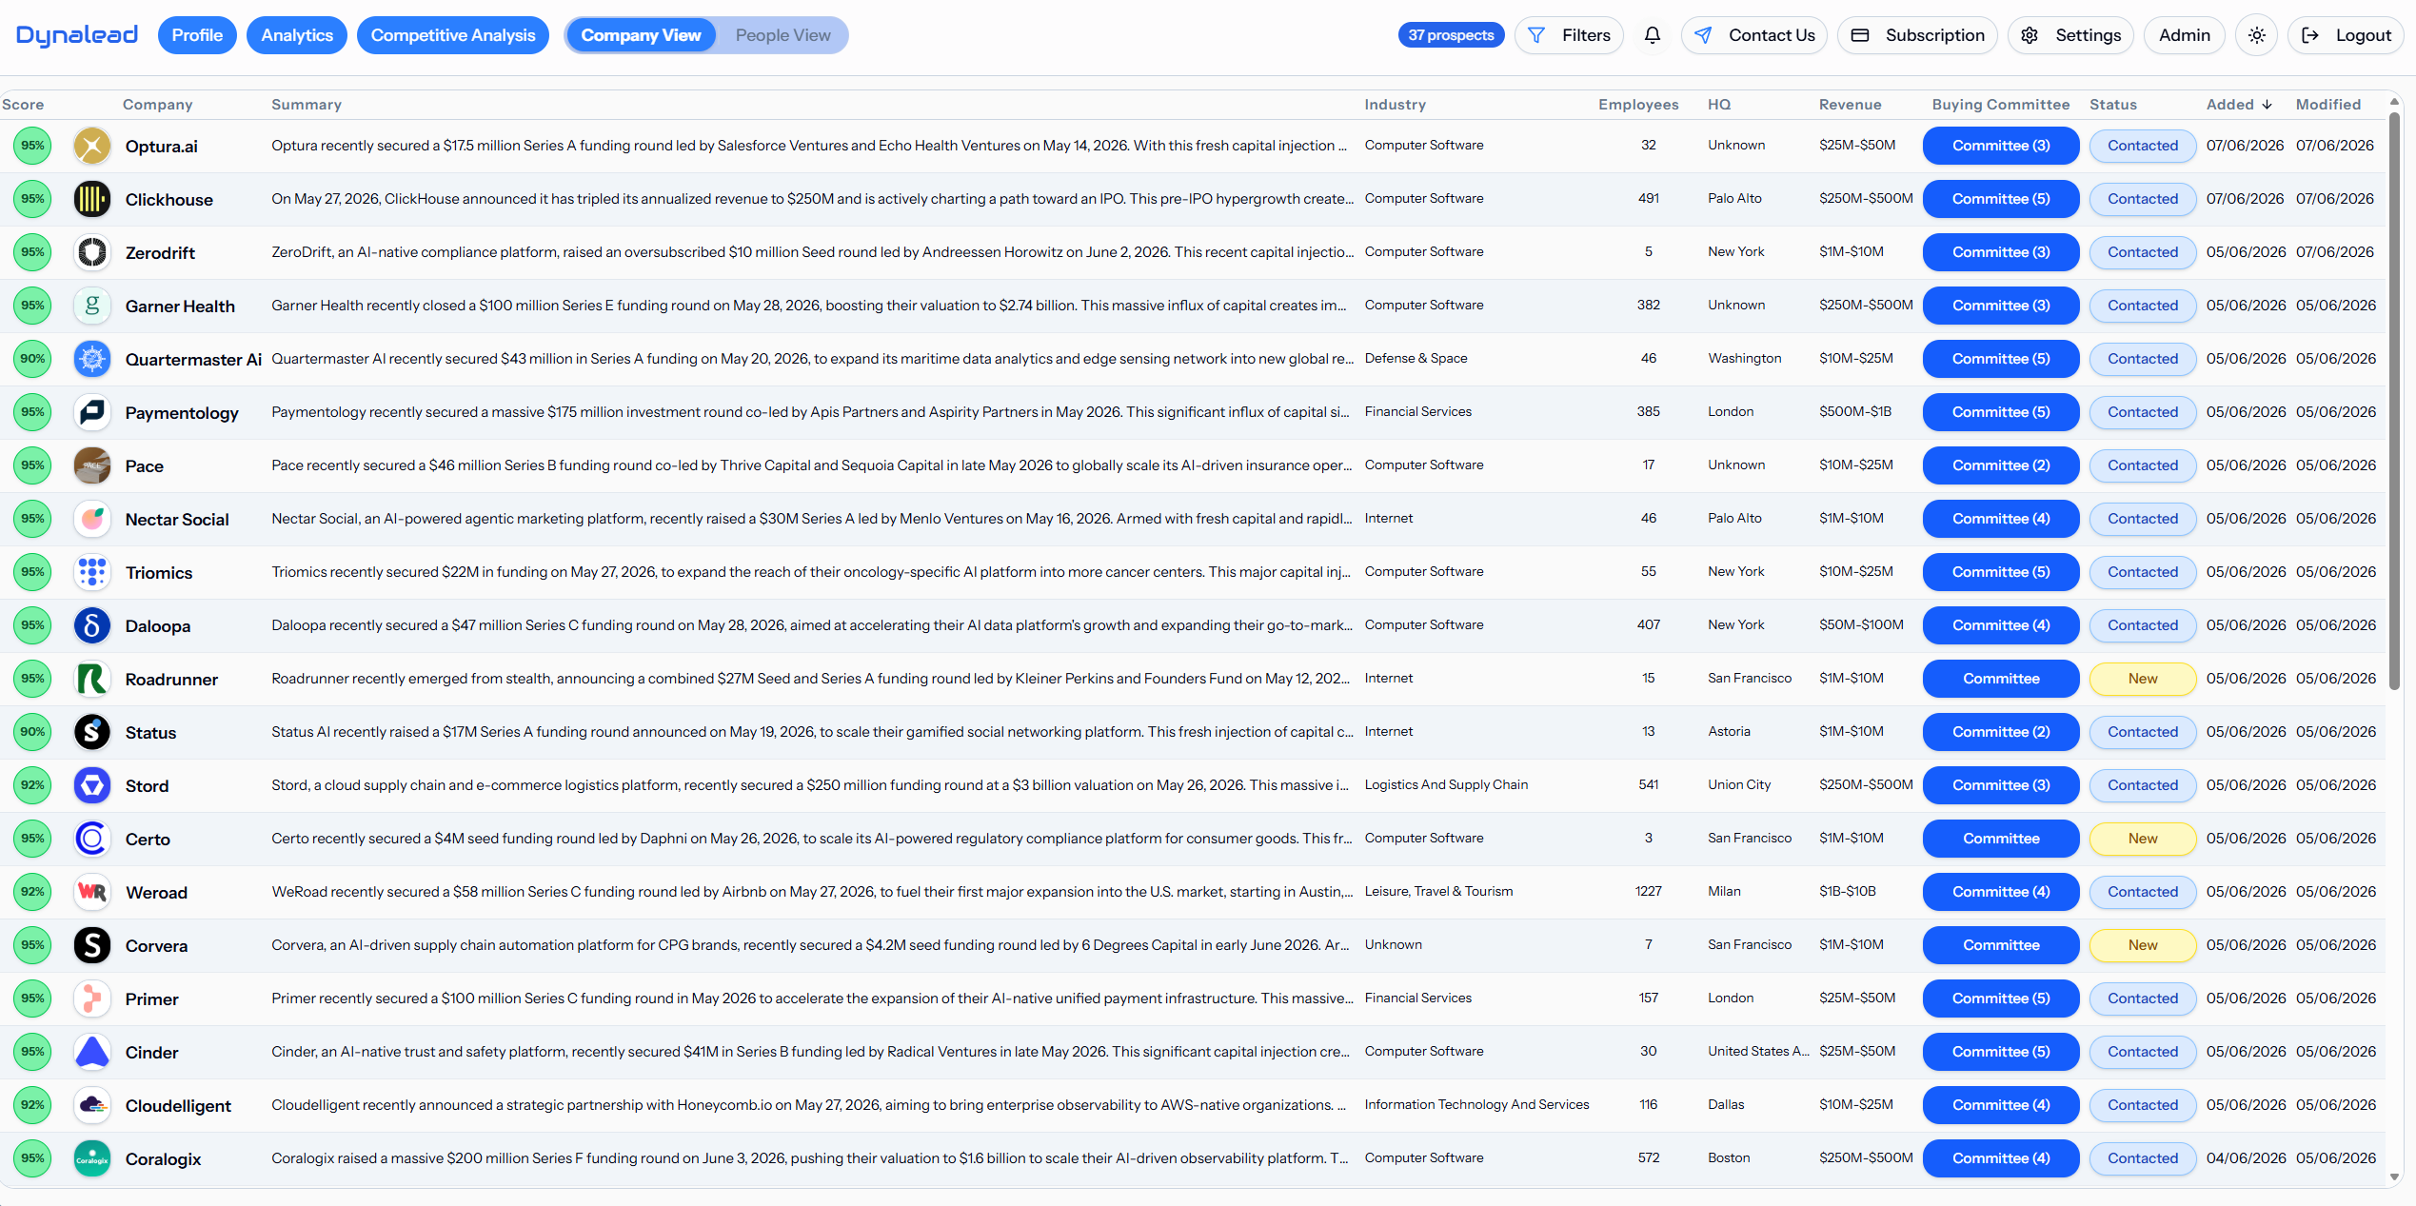Click the Optura.ai 95% score badge
This screenshot has height=1206, width=2416.
32,146
